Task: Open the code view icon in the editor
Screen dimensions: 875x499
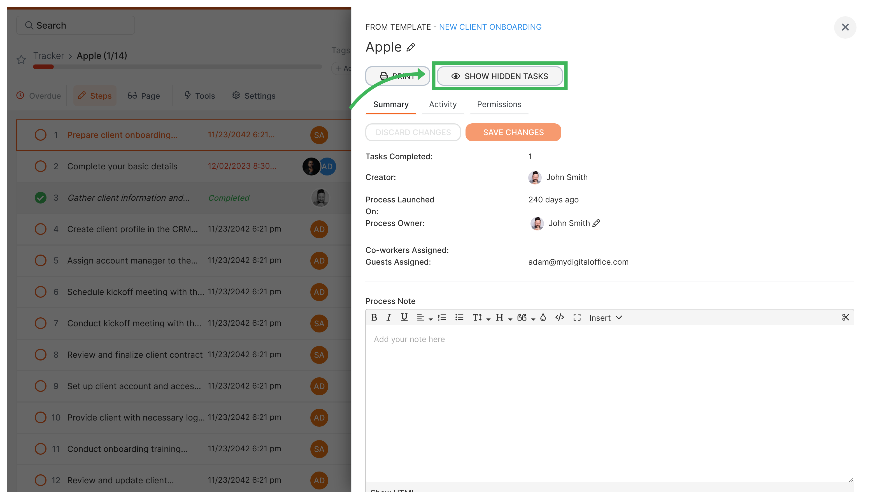Action: coord(560,317)
